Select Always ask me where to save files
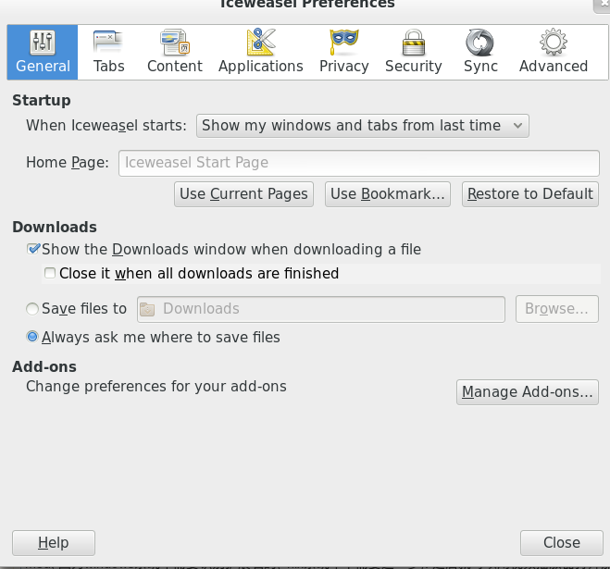This screenshot has width=610, height=569. coord(32,337)
